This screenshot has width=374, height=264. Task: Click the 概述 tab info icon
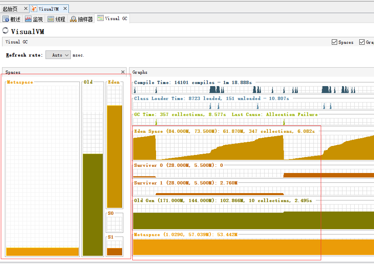(6, 19)
